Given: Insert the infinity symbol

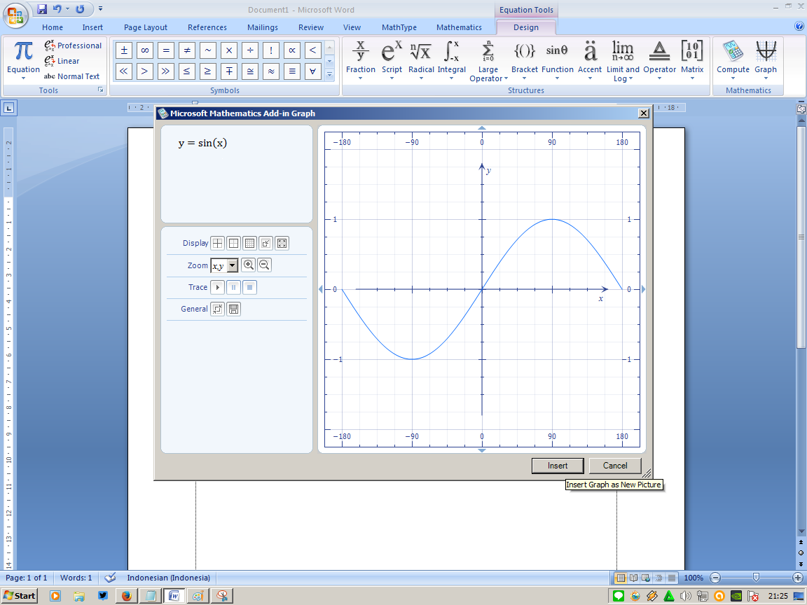Looking at the screenshot, I should click(145, 50).
